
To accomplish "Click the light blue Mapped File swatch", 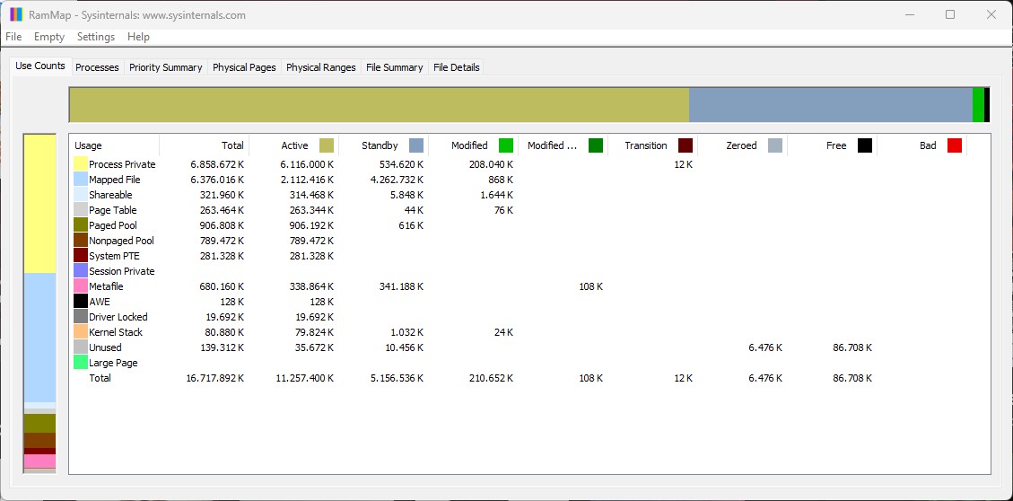I will (80, 180).
